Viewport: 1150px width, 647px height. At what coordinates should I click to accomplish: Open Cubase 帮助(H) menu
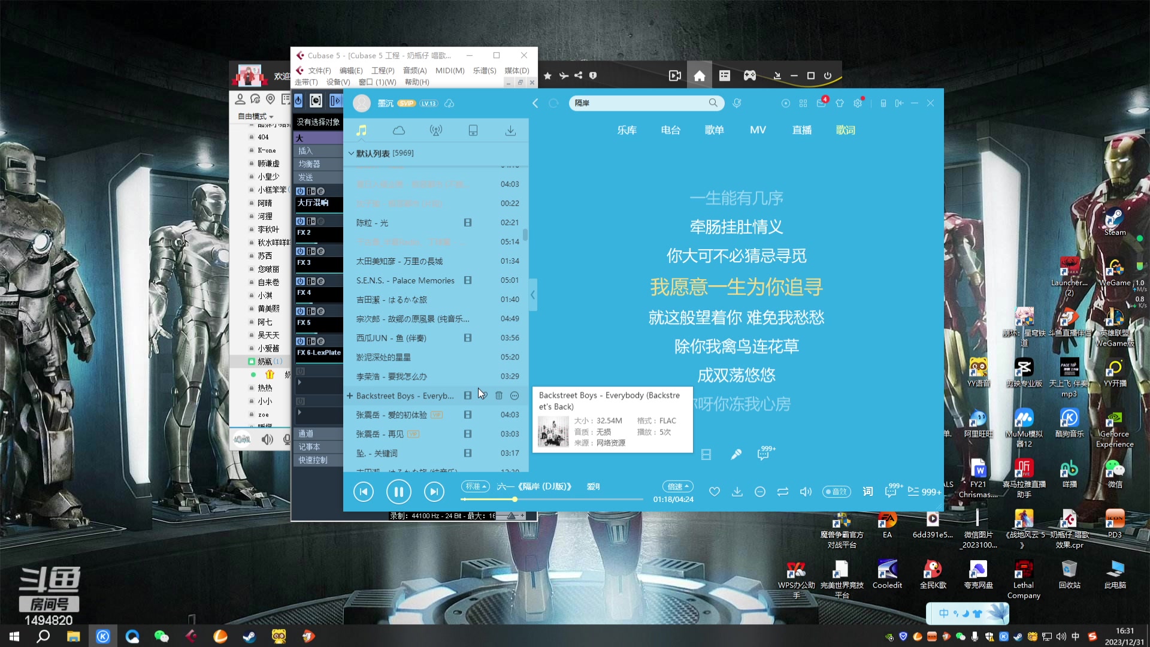point(417,82)
